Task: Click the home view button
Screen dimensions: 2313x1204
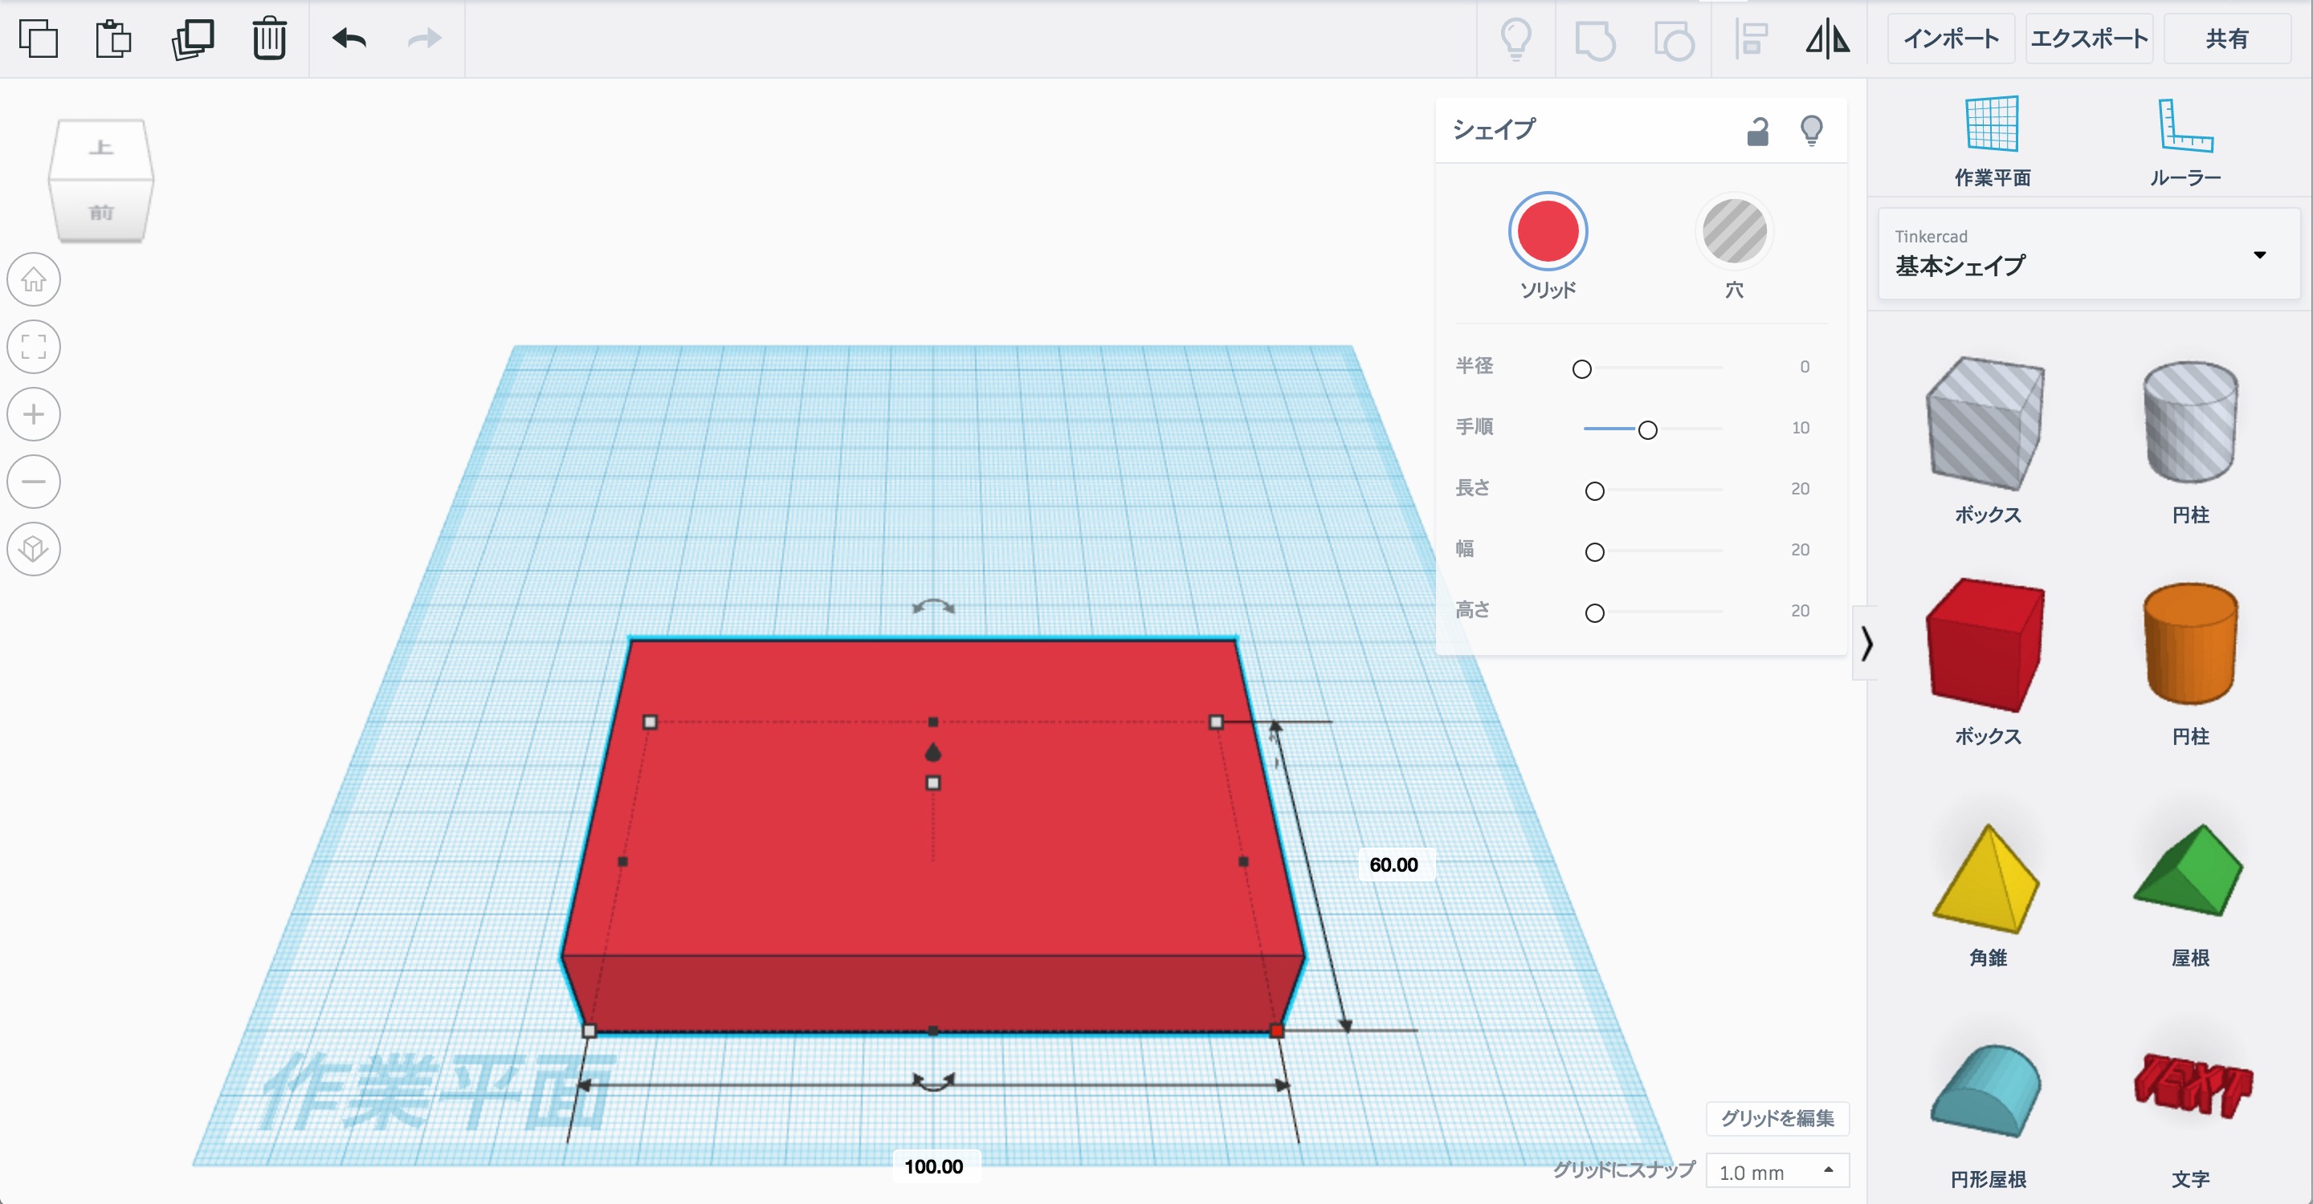Action: pyautogui.click(x=34, y=280)
